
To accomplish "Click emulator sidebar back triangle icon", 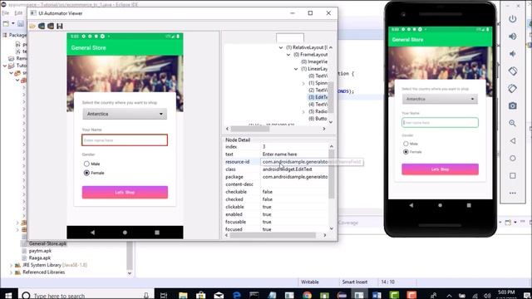I will coord(512,140).
